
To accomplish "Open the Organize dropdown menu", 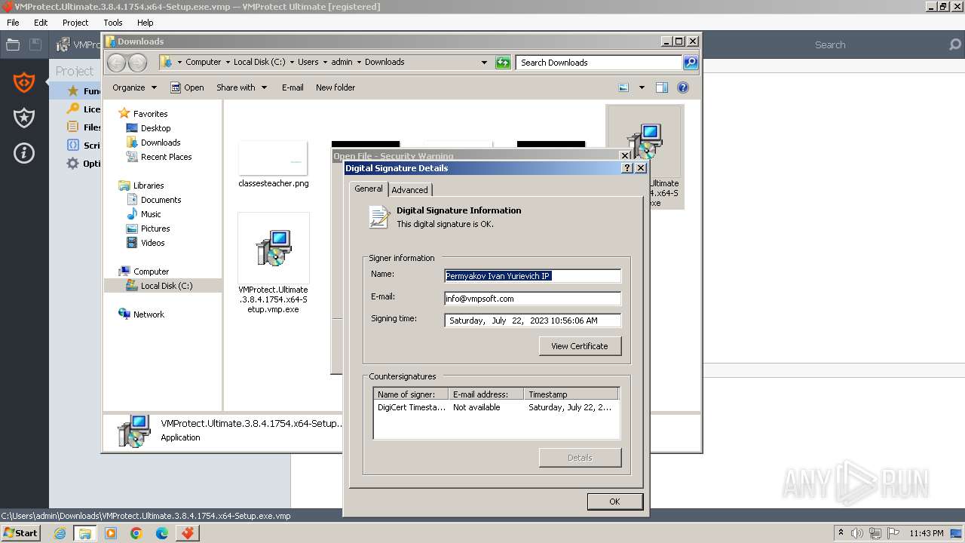I will (135, 87).
